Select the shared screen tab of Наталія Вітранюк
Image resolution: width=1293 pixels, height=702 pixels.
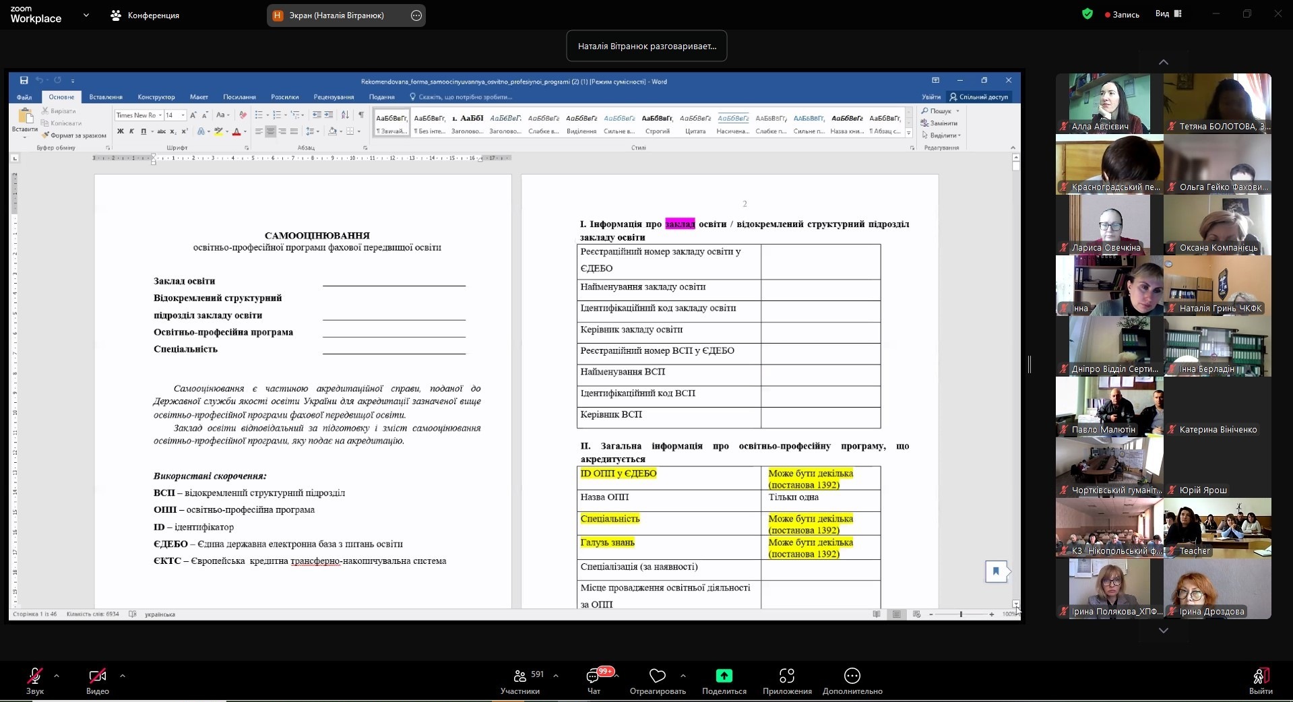click(337, 15)
